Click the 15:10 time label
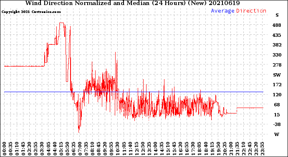 (x=168, y=149)
